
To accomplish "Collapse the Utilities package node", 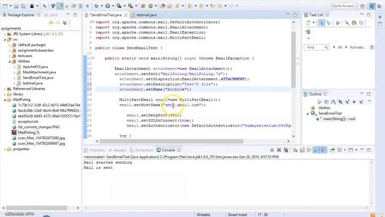I will [x=10, y=61].
